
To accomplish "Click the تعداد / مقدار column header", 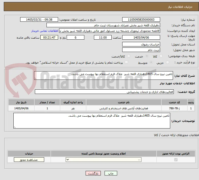I will (x=47, y=102).
